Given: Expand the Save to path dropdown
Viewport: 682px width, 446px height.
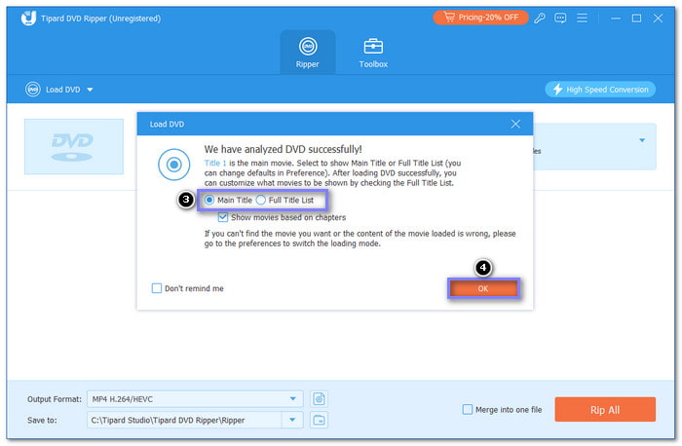Looking at the screenshot, I should click(292, 420).
